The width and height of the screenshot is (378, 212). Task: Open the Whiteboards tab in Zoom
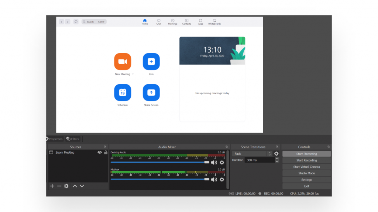point(214,22)
